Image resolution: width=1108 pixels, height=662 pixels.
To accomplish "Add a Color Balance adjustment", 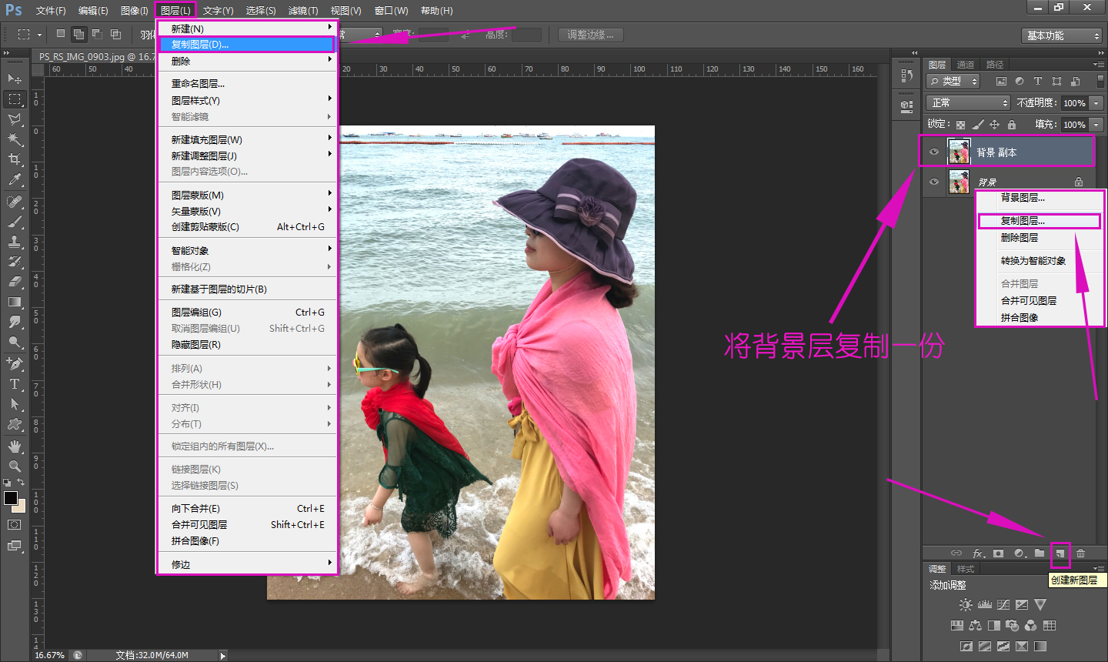I will pos(975,625).
